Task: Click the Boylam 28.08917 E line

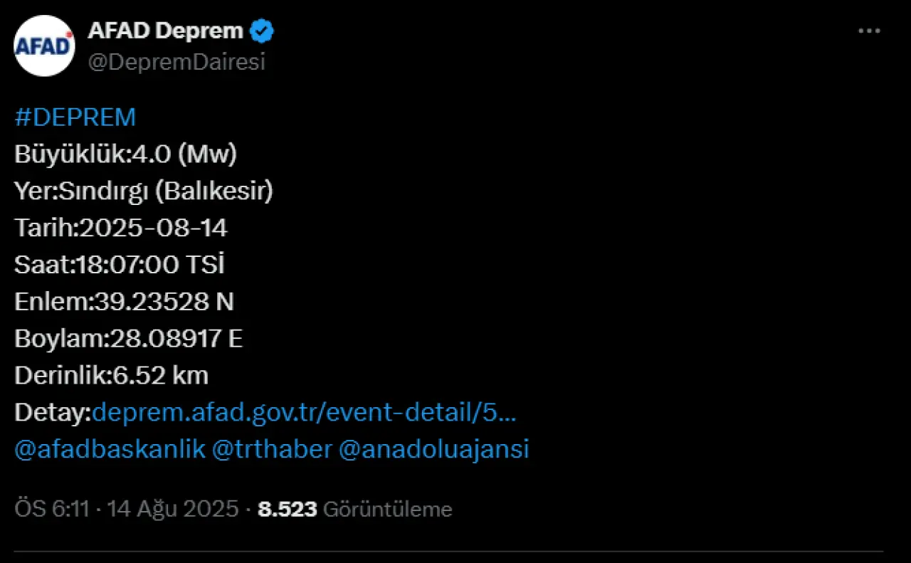Action: coord(129,340)
